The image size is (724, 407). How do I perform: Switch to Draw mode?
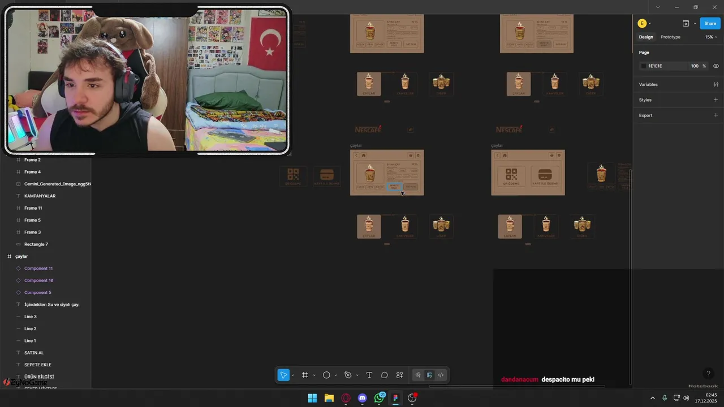tap(418, 375)
